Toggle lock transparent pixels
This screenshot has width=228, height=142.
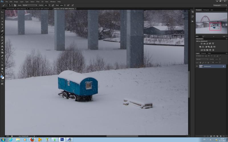click(200, 62)
